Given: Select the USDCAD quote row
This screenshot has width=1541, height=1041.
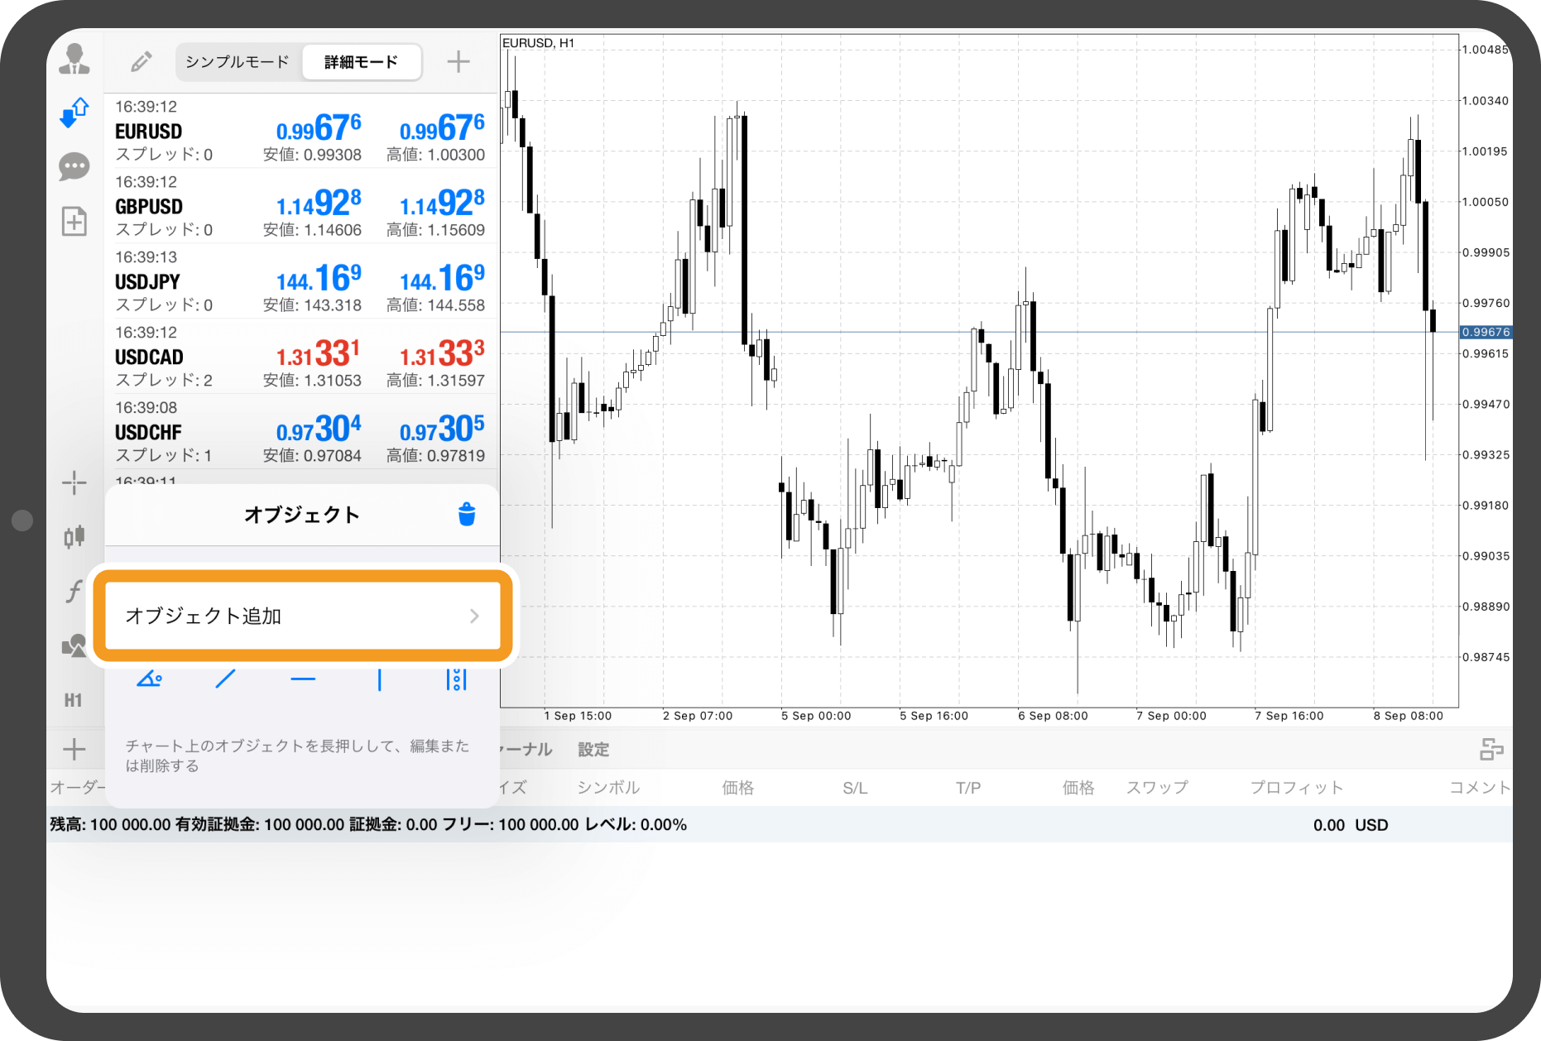Looking at the screenshot, I should coord(301,357).
